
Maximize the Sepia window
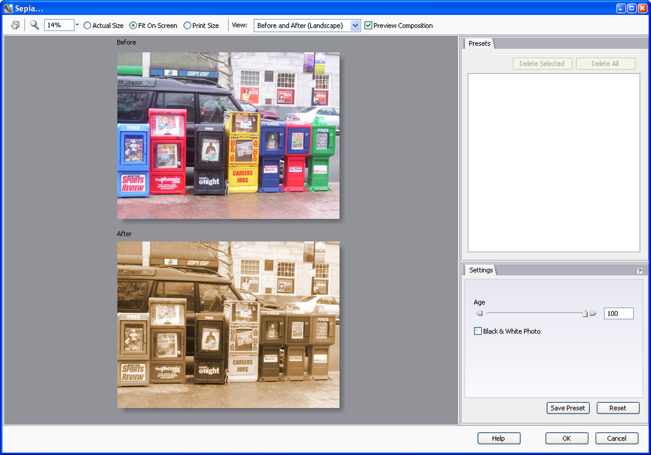pyautogui.click(x=631, y=8)
